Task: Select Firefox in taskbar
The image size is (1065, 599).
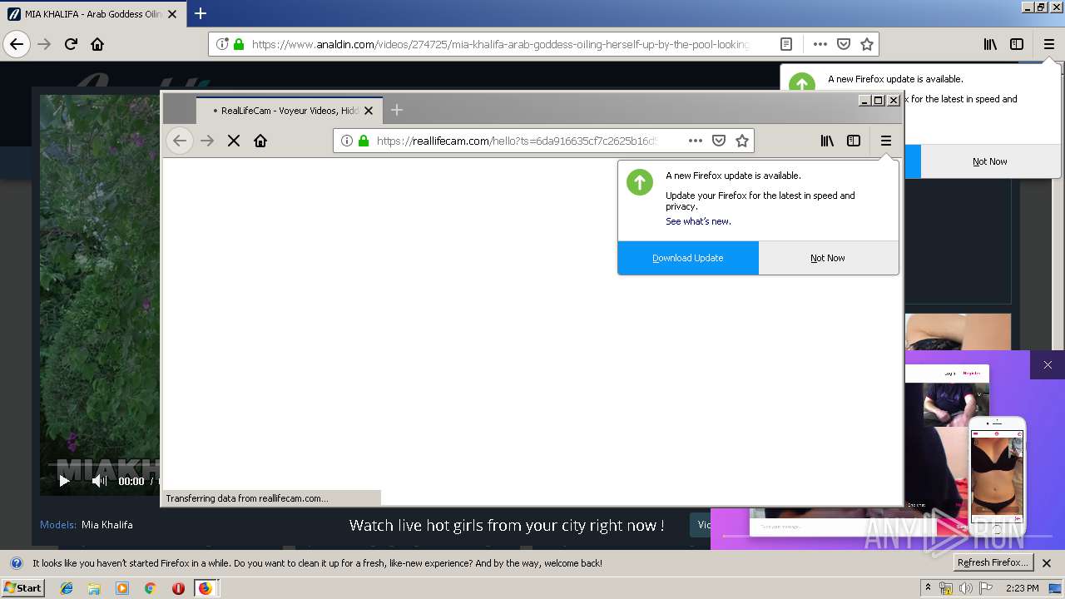Action: pyautogui.click(x=205, y=588)
